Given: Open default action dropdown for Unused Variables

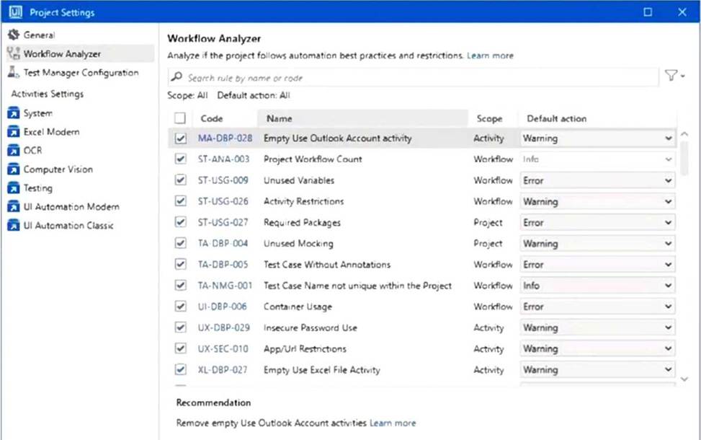Looking at the screenshot, I should (x=597, y=180).
